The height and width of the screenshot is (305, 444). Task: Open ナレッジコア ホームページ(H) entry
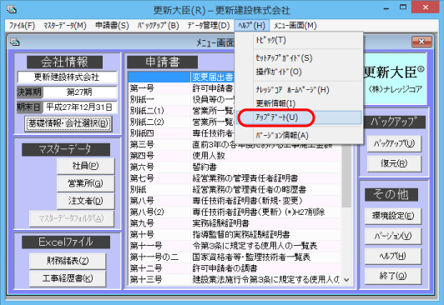(299, 90)
